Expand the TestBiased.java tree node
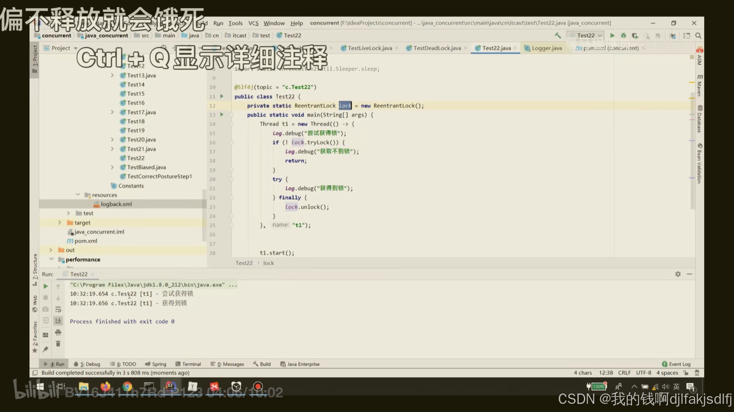This screenshot has width=734, height=412. [112, 167]
